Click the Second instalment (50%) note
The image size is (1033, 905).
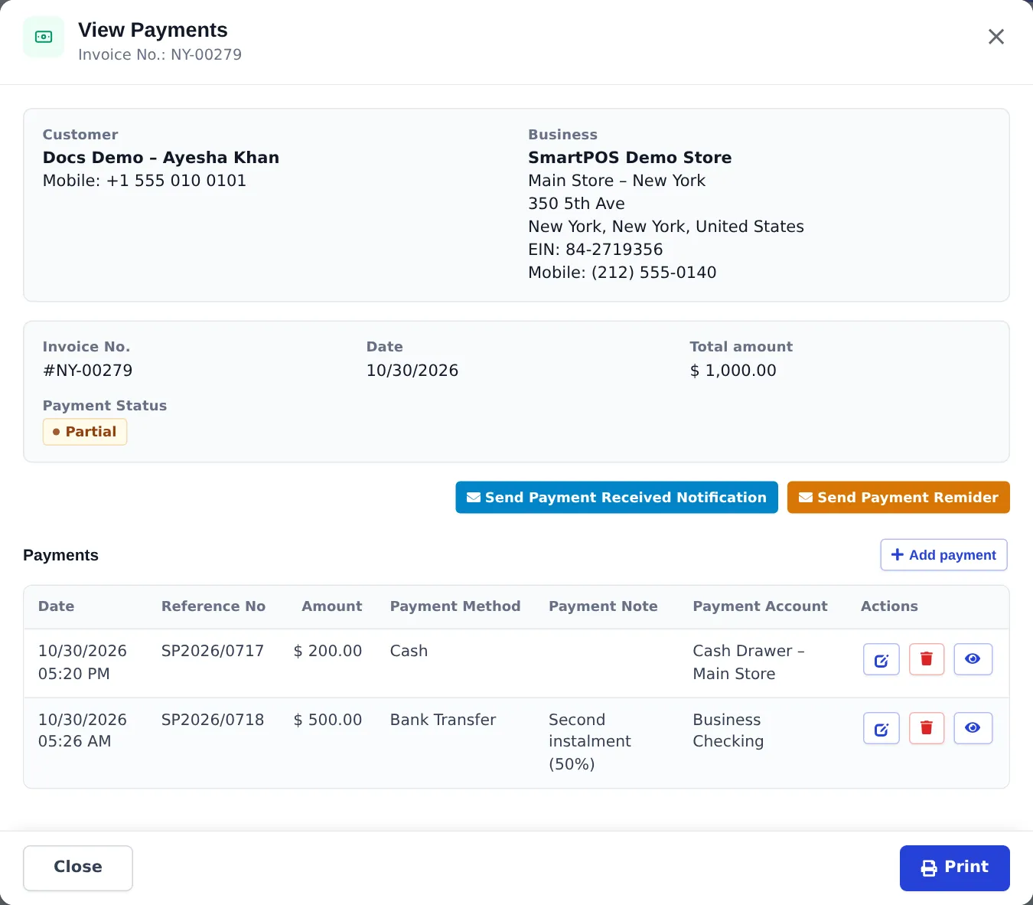pyautogui.click(x=590, y=741)
